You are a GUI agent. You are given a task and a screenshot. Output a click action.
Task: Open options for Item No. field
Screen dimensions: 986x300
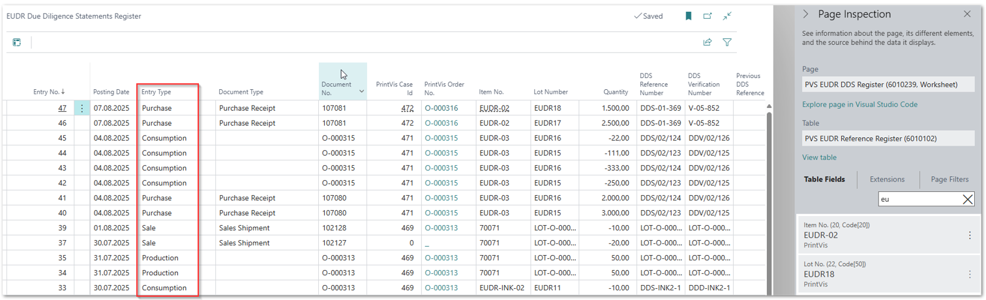pyautogui.click(x=969, y=236)
